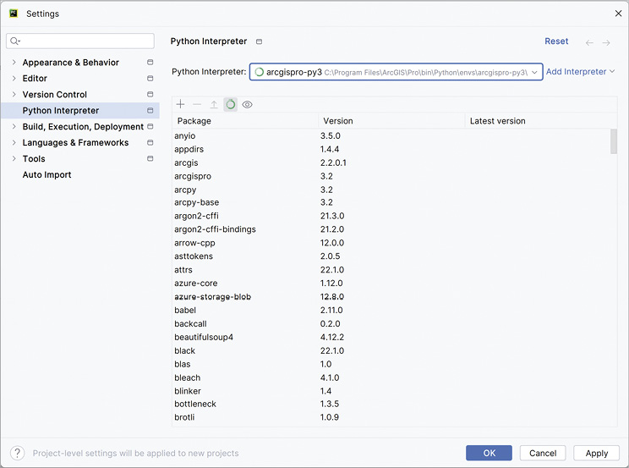Select the black package row

click(391, 350)
